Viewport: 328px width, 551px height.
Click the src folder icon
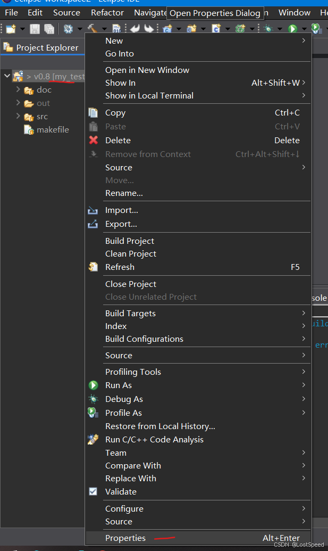(29, 117)
